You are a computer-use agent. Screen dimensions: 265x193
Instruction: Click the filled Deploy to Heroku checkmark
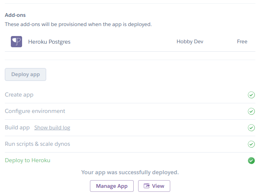tap(251, 161)
